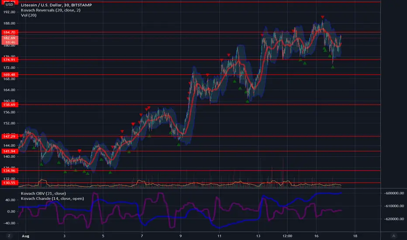Click the 12:00 time axis label
This screenshot has height=240, width=407.
(x=287, y=236)
